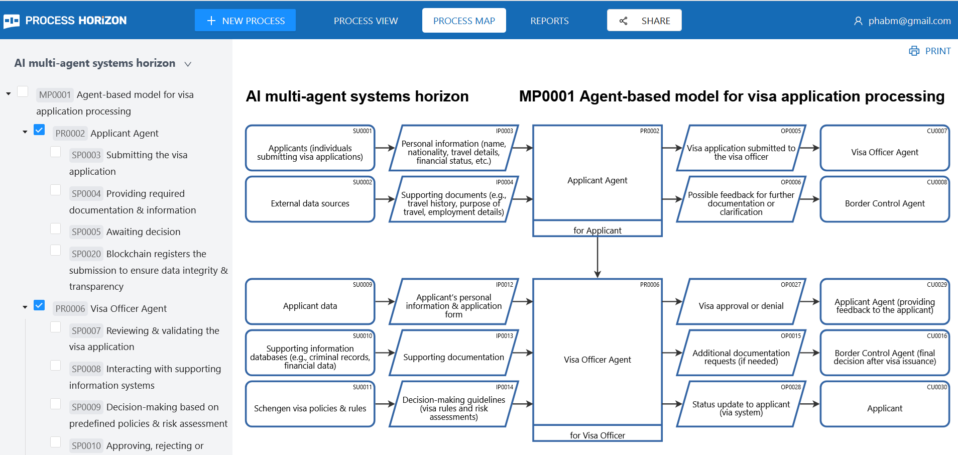The image size is (958, 455).
Task: Select the Visa Officer Agent node in the diagram
Action: 597,359
